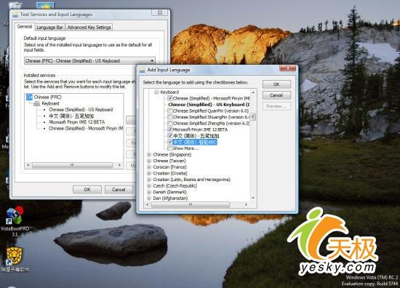The height and width of the screenshot is (288, 400).
Task: Click the CH language badge beside Chinese (PRC)
Action: [x=29, y=97]
